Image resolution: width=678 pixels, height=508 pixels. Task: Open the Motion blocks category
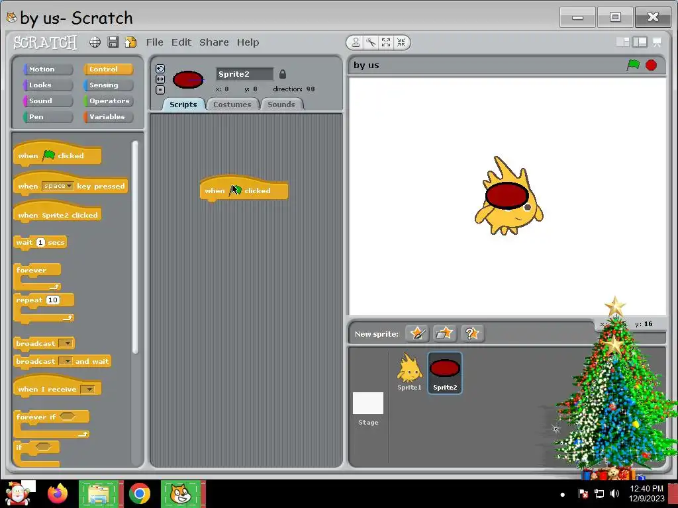48,69
